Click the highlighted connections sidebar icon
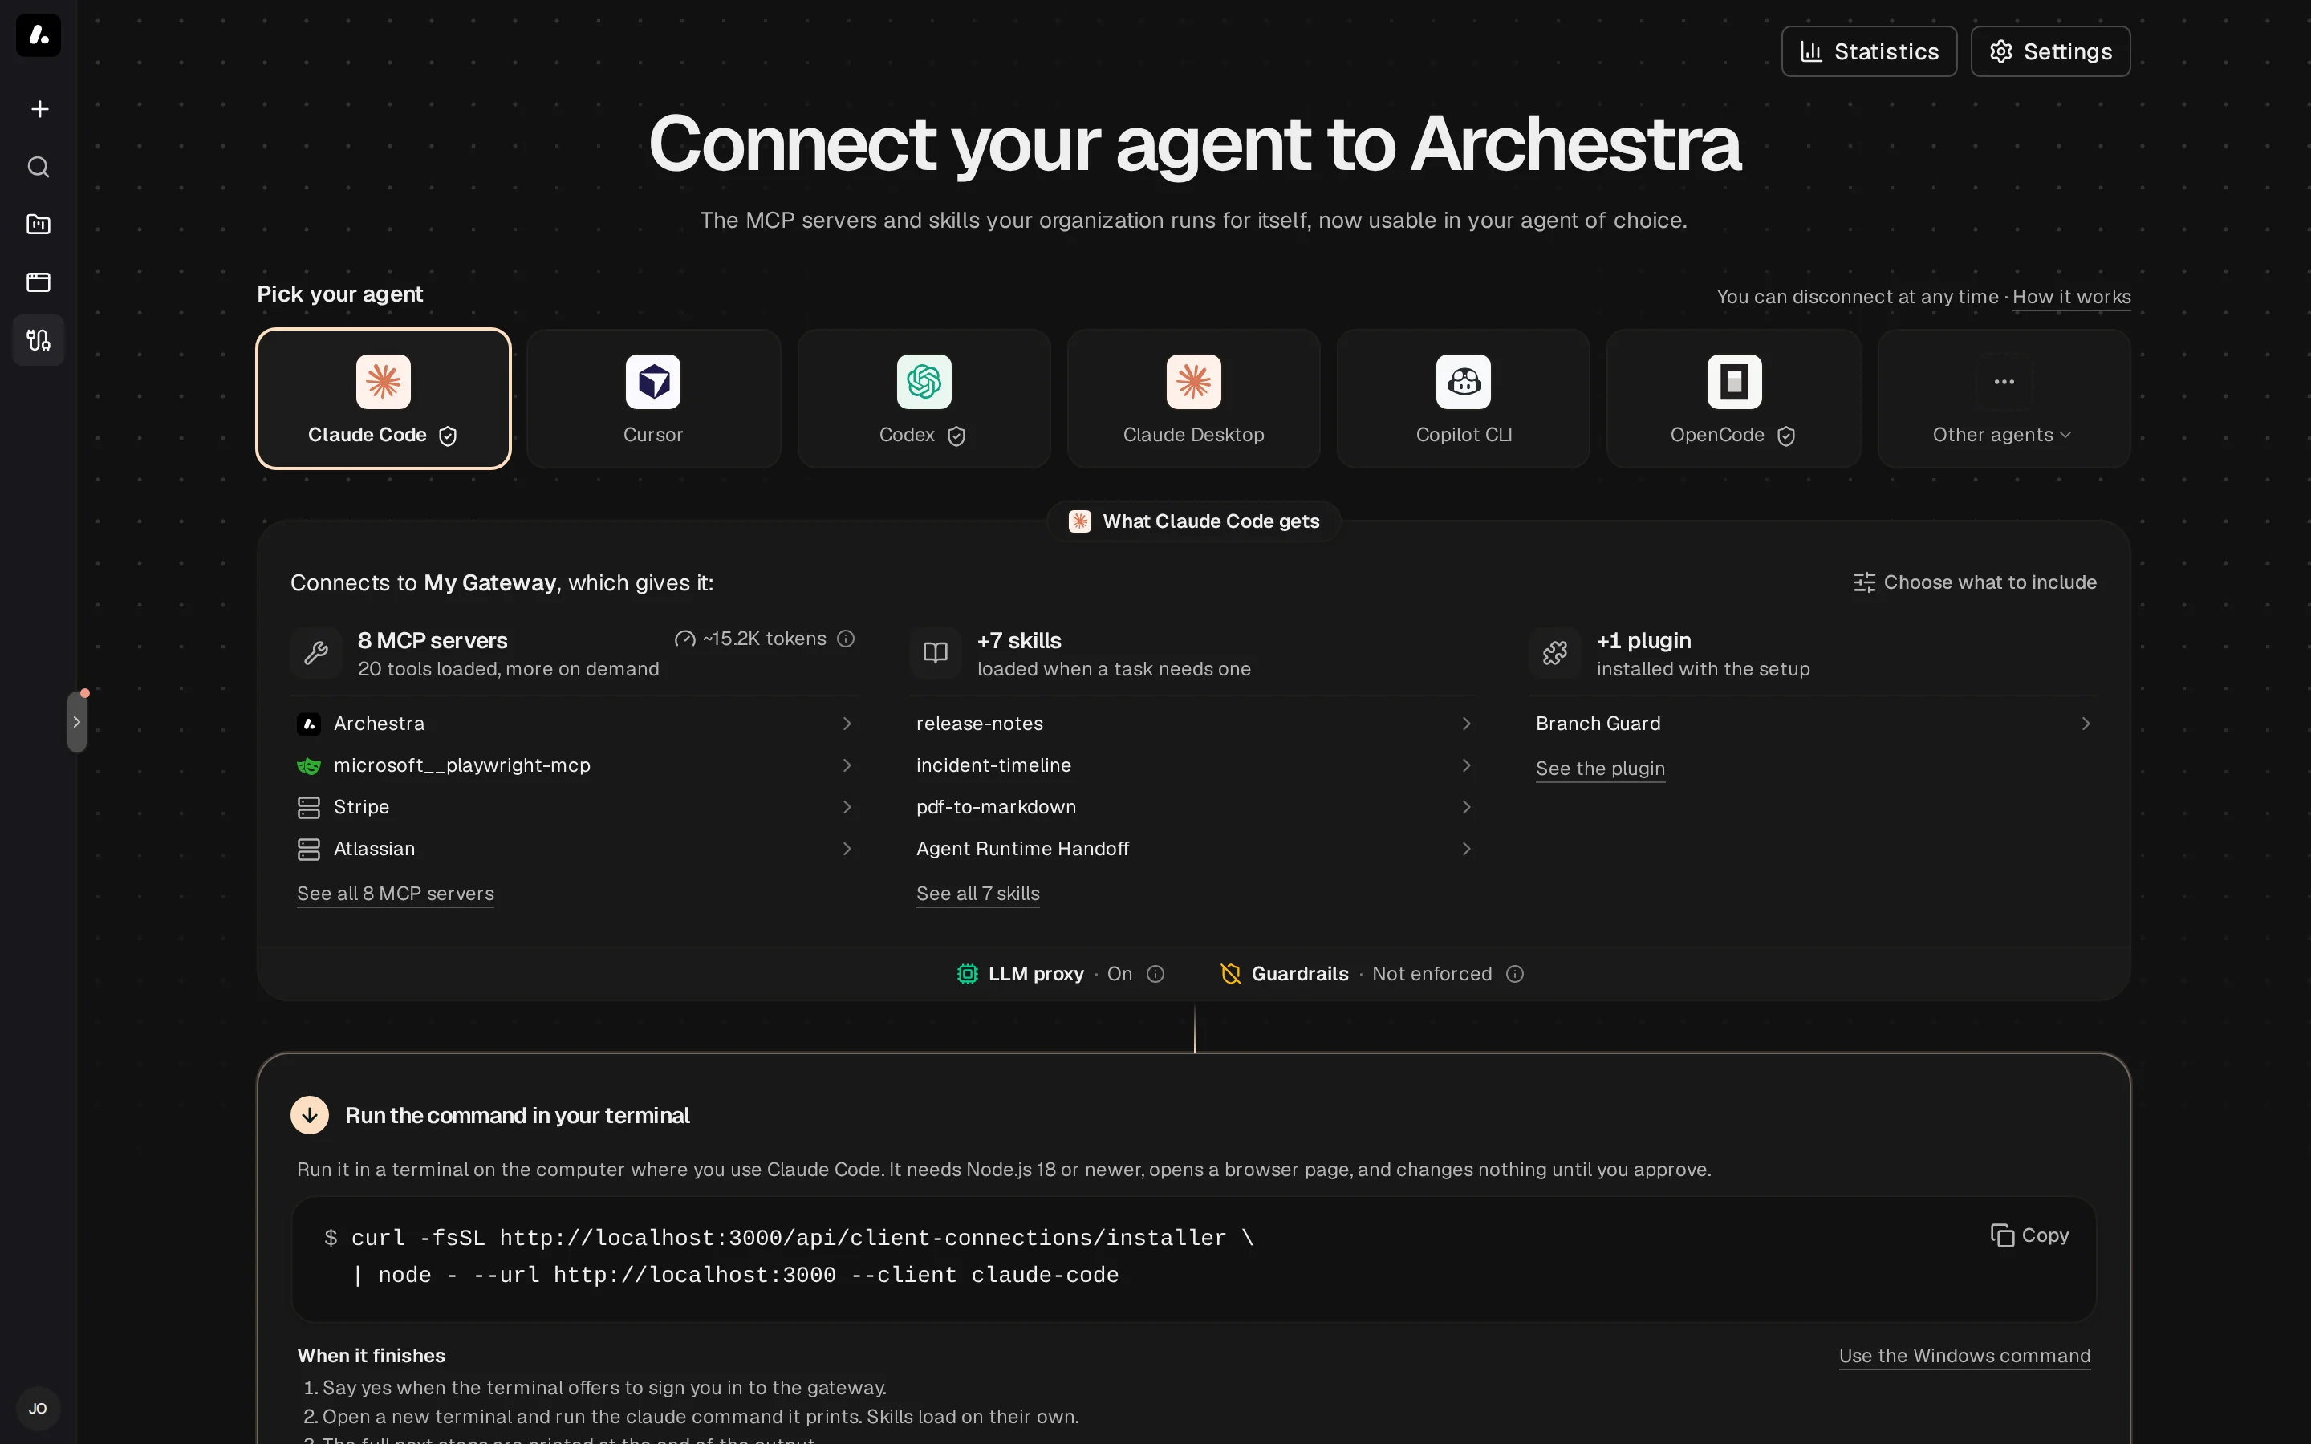 click(x=39, y=340)
